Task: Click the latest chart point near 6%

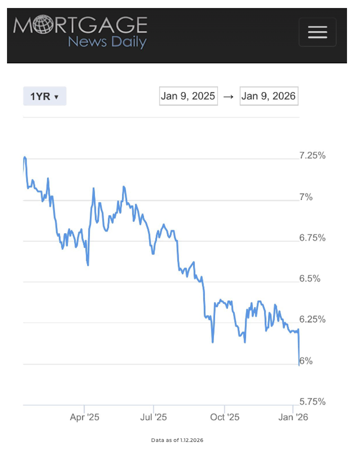Action: point(299,364)
